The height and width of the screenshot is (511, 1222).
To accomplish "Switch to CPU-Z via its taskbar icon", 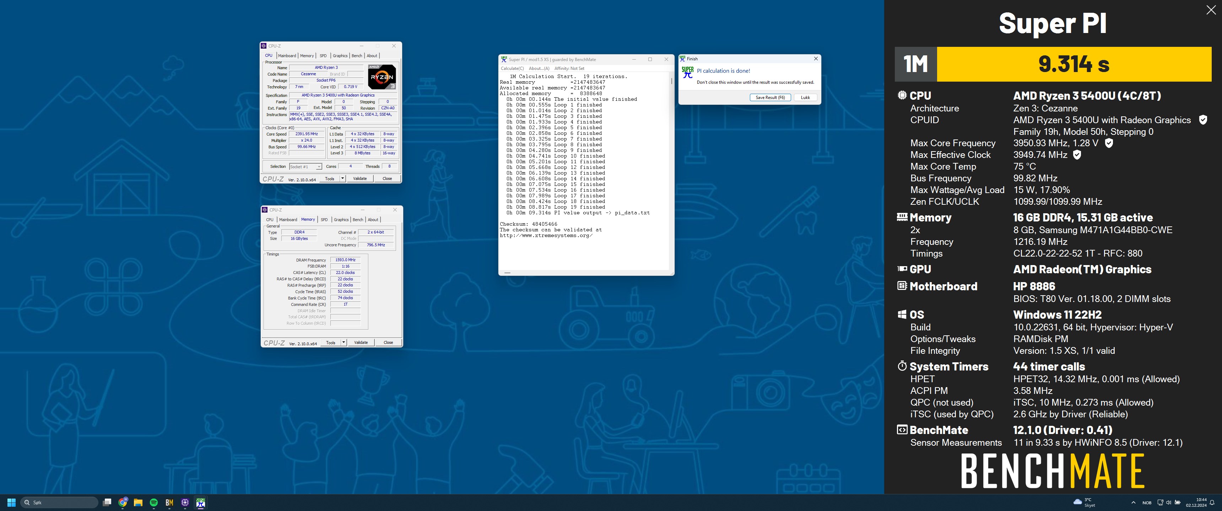I will click(x=185, y=502).
